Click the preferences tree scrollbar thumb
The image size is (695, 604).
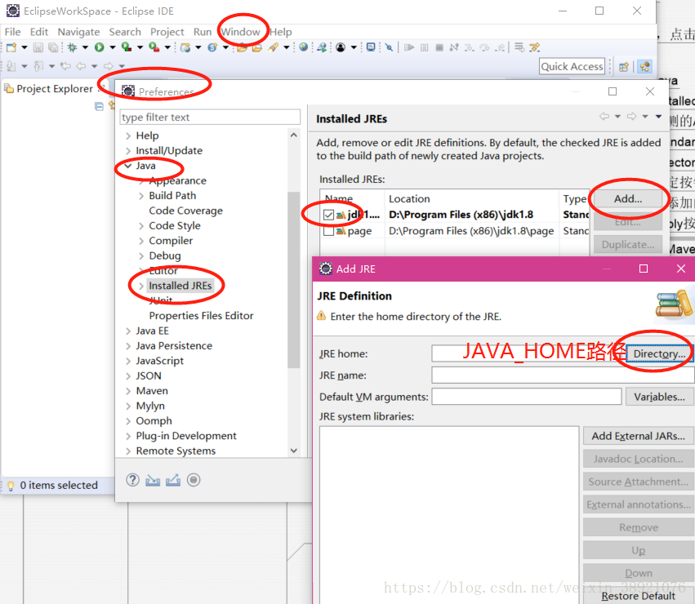coord(293,279)
